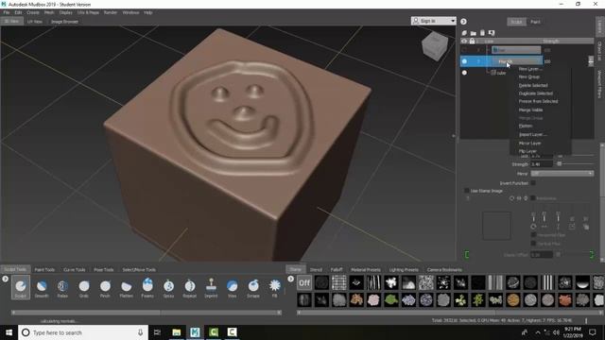Switch to the Curve Tools tab
Viewport: 605px width, 340px height.
[74, 269]
